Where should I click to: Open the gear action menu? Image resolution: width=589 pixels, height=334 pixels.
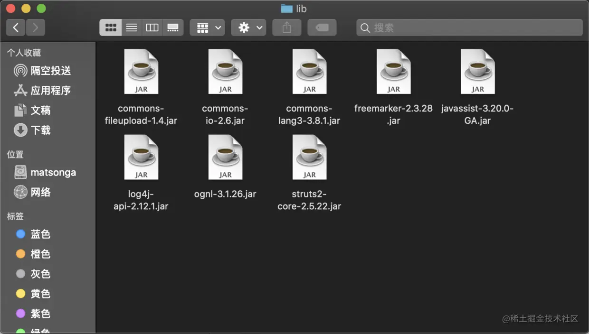point(248,28)
